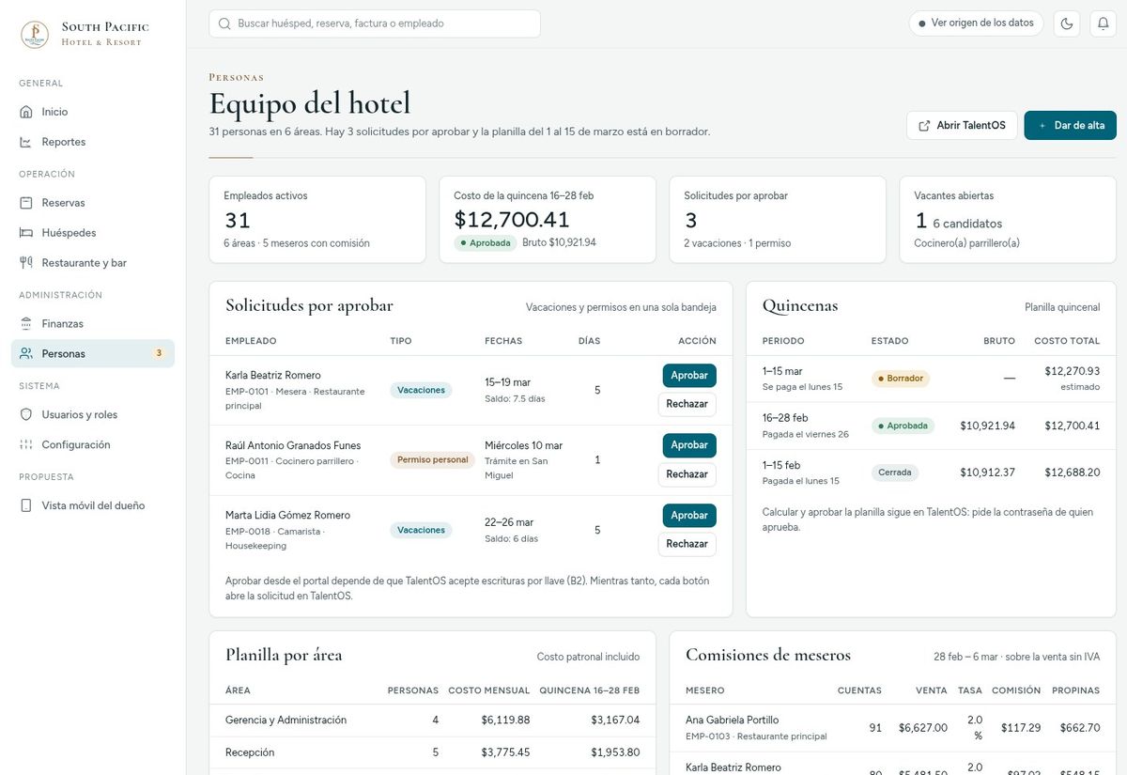Navigate to Huéspedes
This screenshot has width=1127, height=775.
click(x=93, y=233)
